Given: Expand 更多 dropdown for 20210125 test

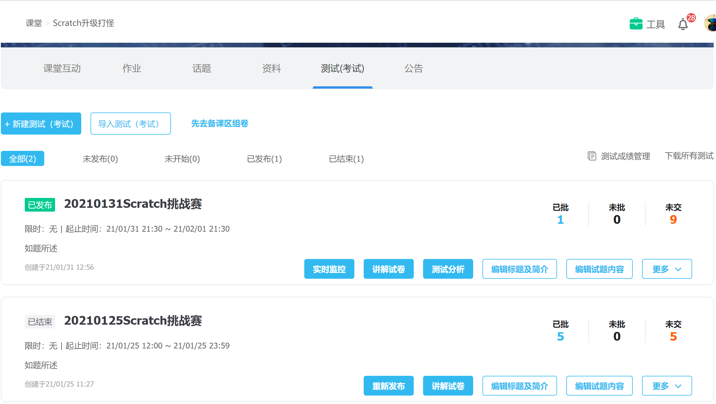Looking at the screenshot, I should (x=667, y=386).
